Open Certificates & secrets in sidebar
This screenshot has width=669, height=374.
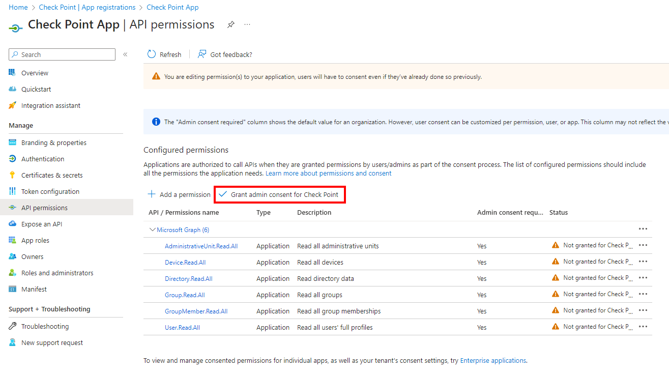click(51, 175)
